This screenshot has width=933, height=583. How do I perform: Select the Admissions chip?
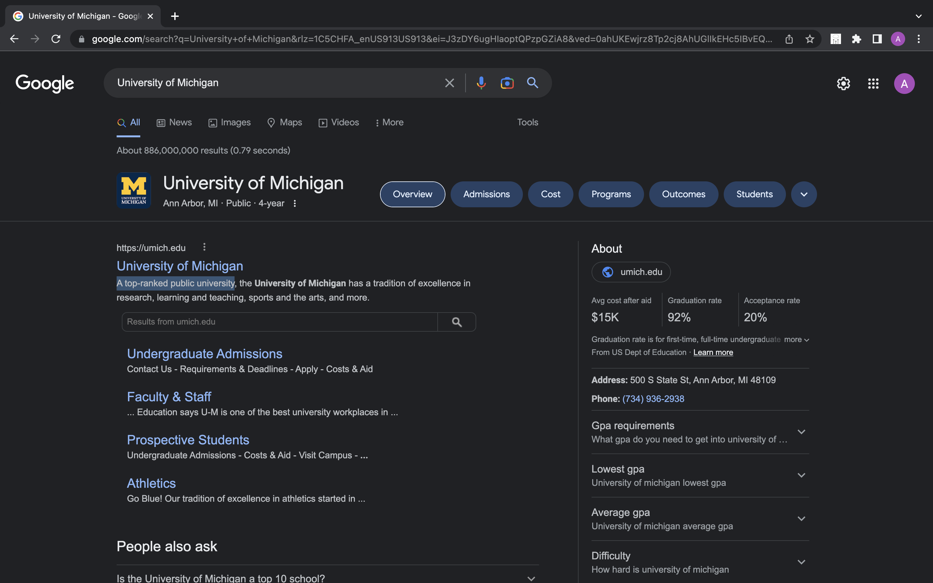tap(486, 194)
